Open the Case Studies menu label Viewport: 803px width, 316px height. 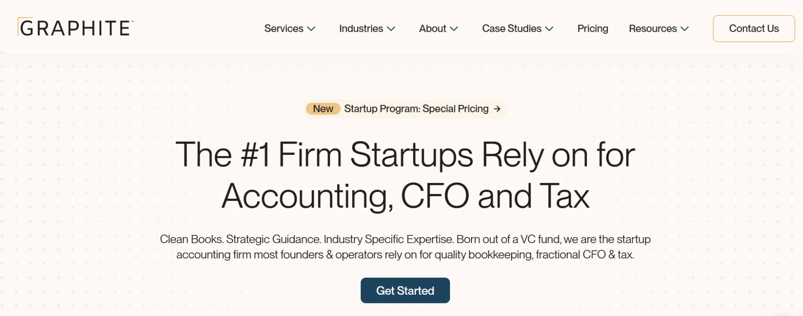511,28
